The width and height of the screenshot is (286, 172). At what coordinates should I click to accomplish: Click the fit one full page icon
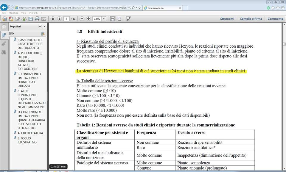pos(119,19)
